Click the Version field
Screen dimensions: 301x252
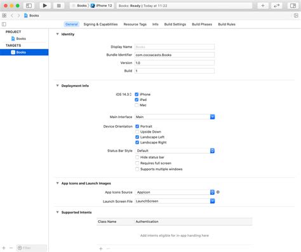pyautogui.click(x=175, y=63)
